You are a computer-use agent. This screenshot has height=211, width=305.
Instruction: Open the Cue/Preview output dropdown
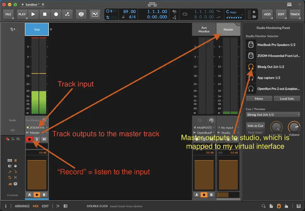[273, 114]
